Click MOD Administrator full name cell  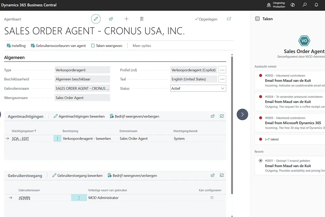103,198
